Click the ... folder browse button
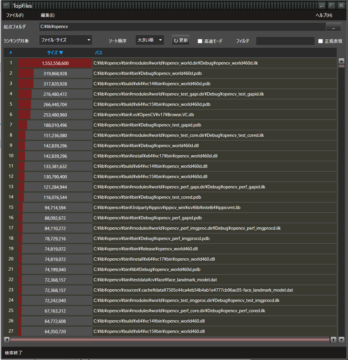 (333, 27)
